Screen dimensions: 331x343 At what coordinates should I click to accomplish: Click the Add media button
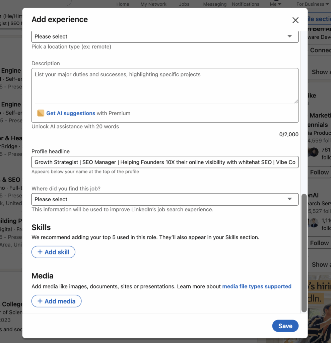tap(56, 301)
